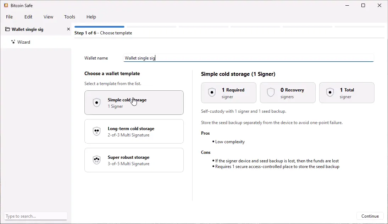Open the Tools menu
This screenshot has width=388, height=224.
pyautogui.click(x=70, y=17)
